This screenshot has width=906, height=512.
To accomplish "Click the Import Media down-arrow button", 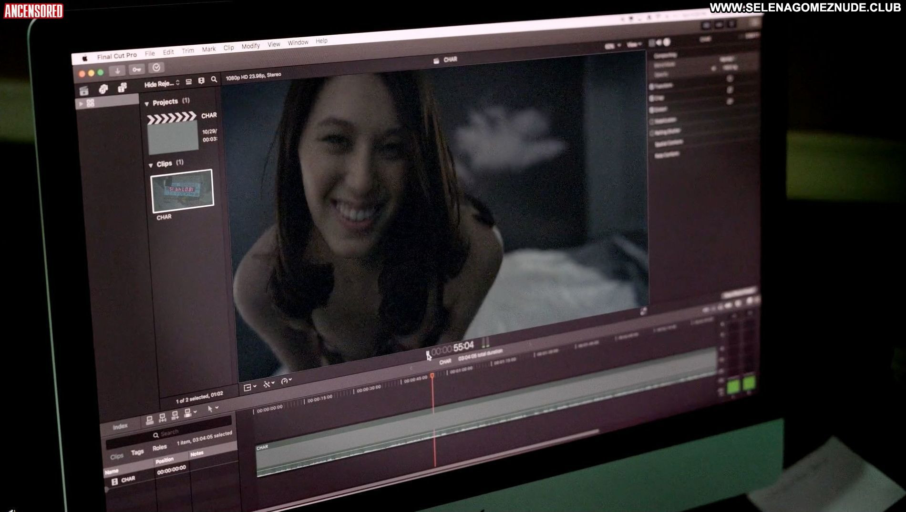I will 117,71.
